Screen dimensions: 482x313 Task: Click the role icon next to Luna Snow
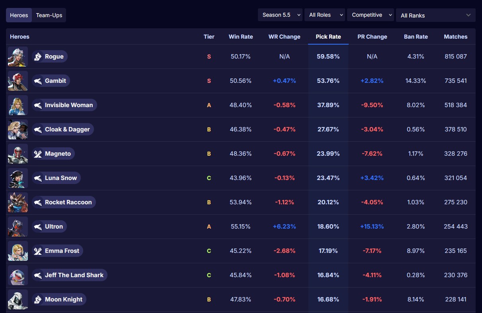point(38,178)
